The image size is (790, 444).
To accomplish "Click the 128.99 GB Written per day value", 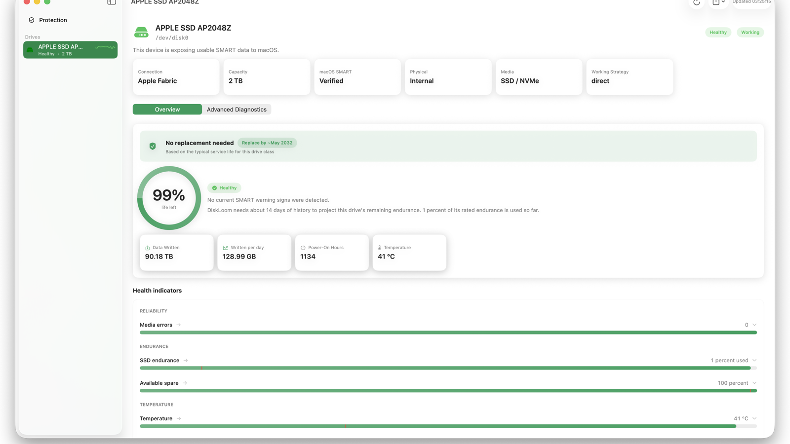I will coord(239,257).
